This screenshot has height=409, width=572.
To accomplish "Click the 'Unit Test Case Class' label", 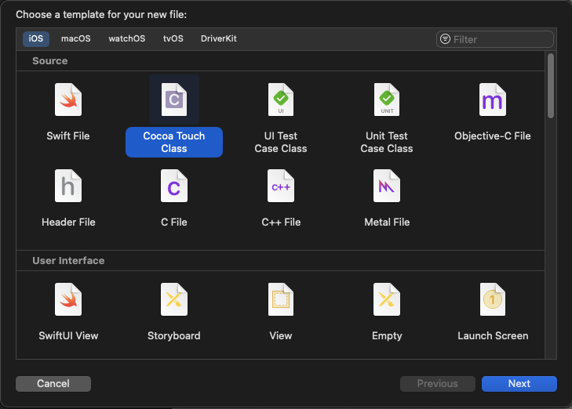I will 387,142.
